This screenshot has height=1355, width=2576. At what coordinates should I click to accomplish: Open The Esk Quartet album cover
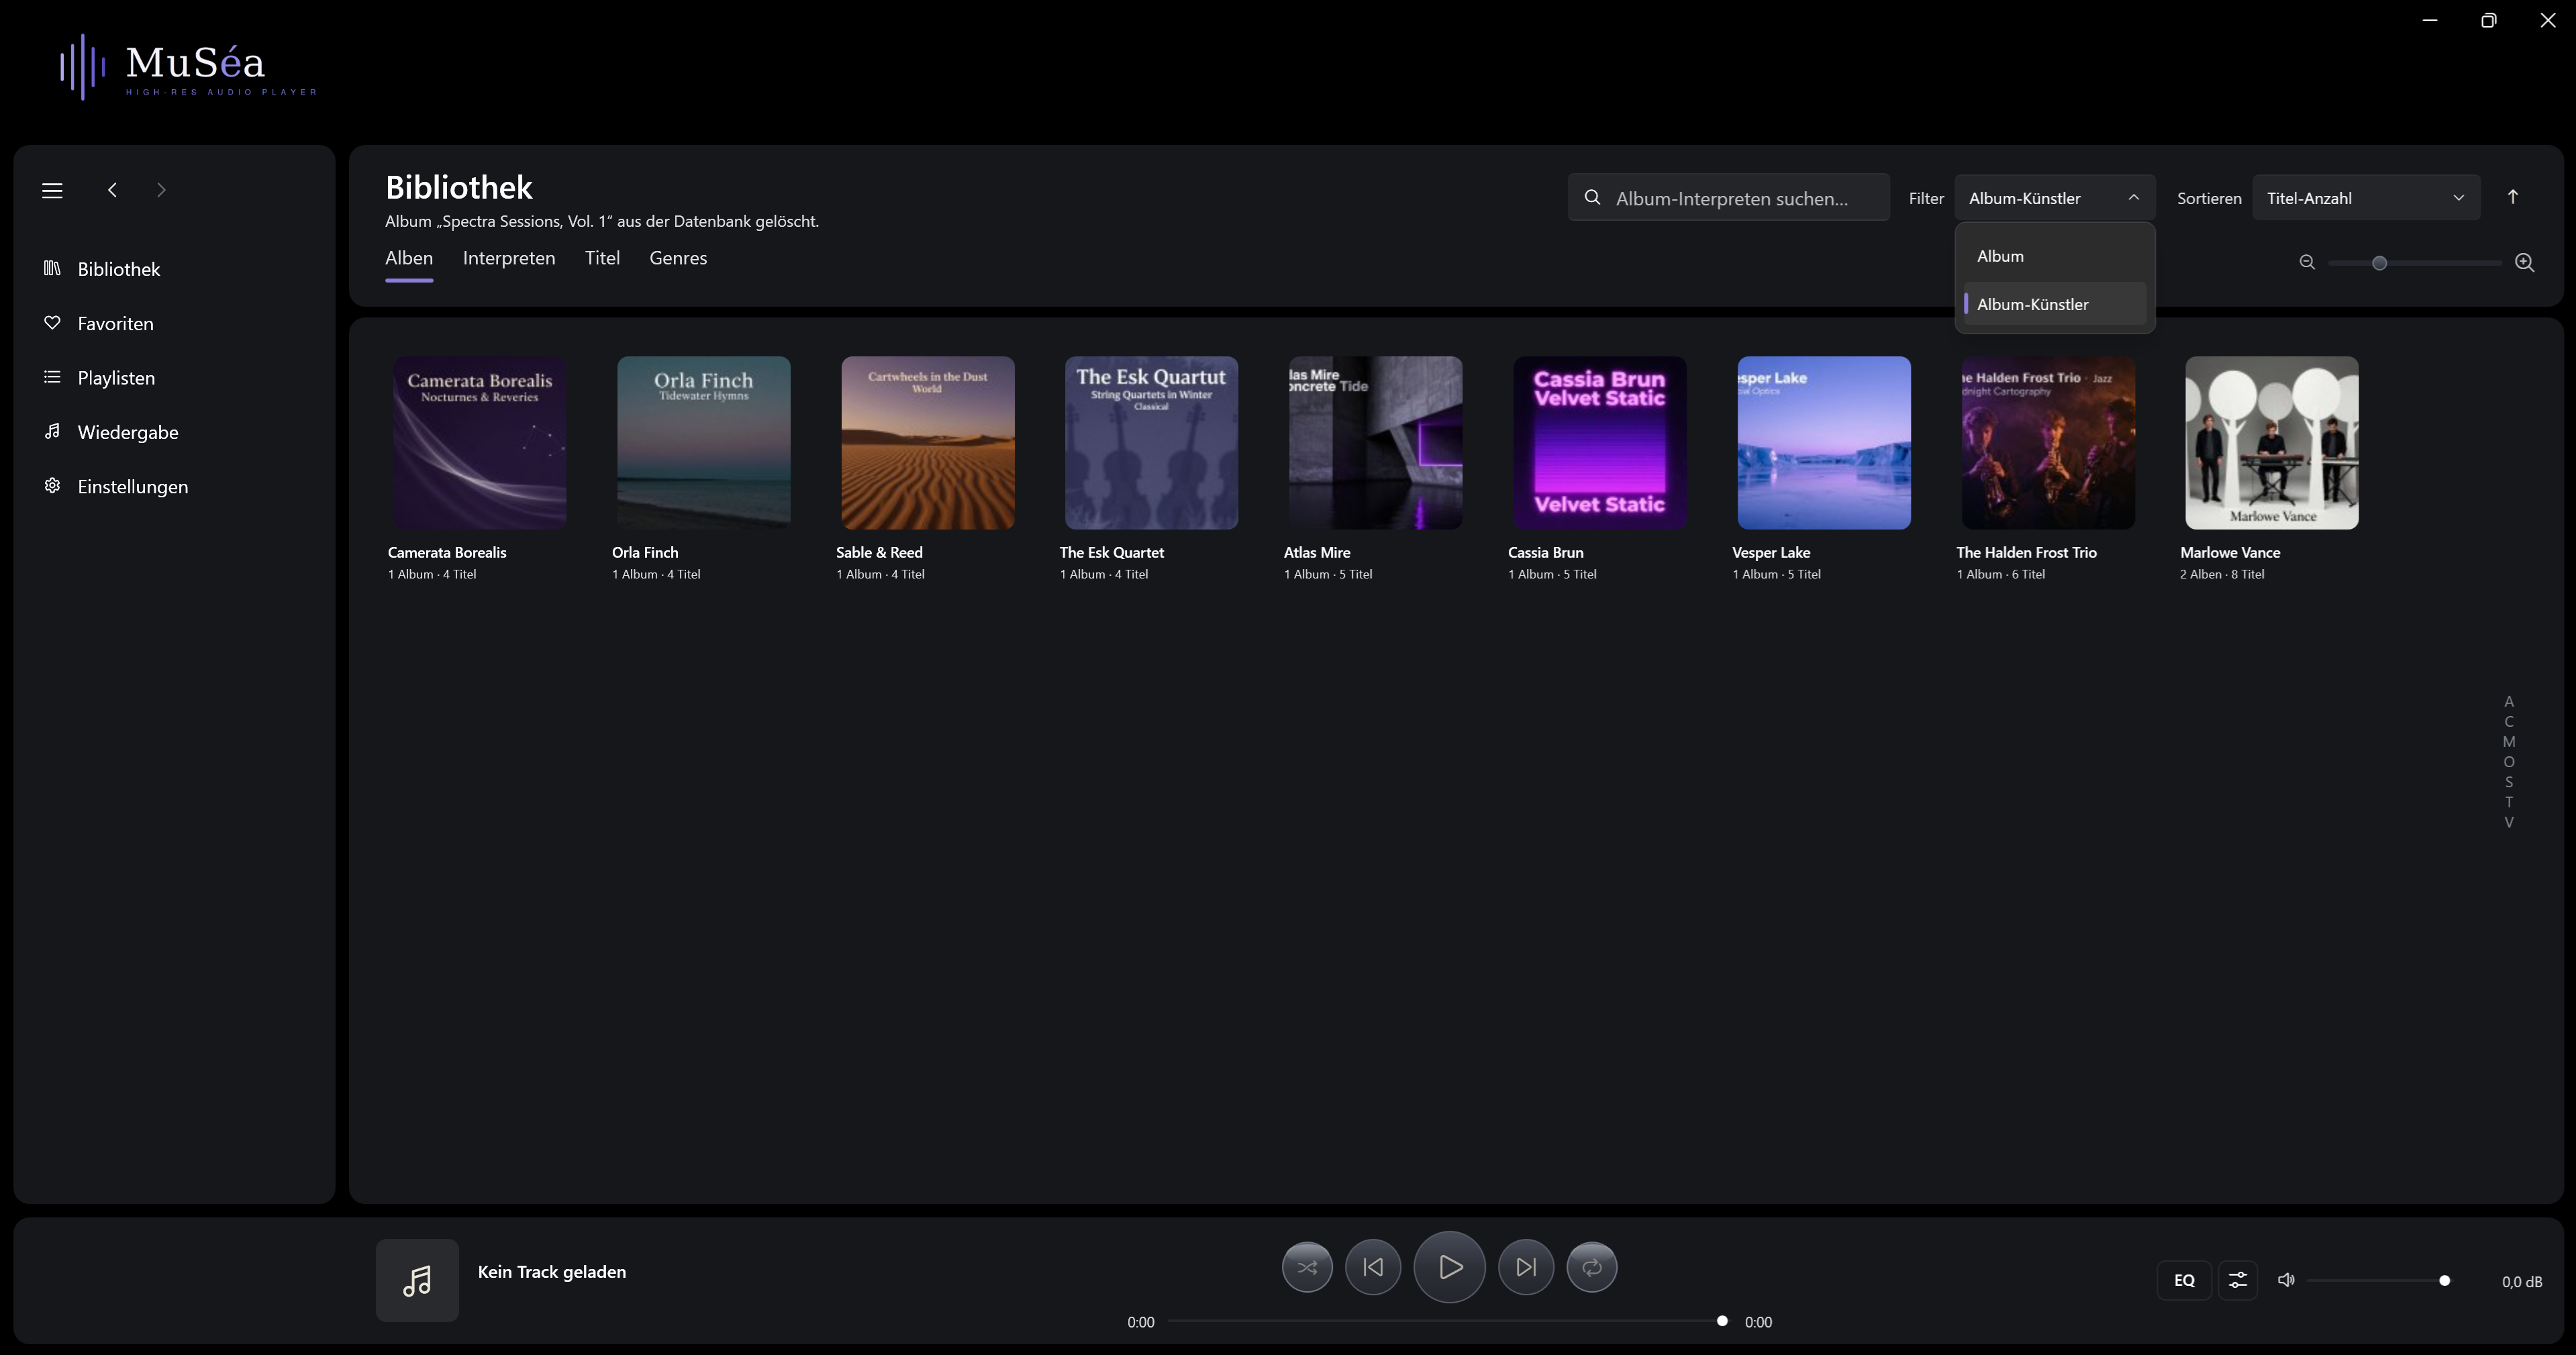coord(1152,443)
